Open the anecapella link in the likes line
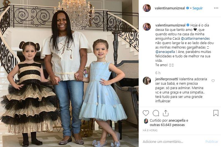Image resolution: width=221 pixels, height=147 pixels. coord(177,120)
